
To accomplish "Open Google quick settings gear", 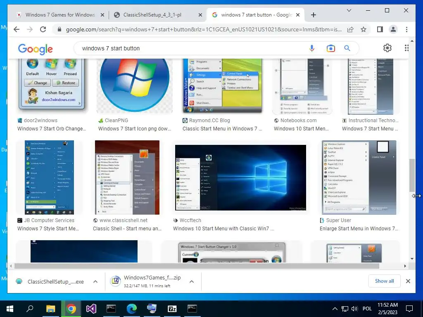I will tap(387, 48).
